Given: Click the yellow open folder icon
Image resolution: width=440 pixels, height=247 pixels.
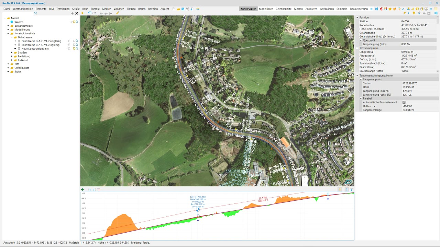Looking at the screenshot, I should point(178,9).
